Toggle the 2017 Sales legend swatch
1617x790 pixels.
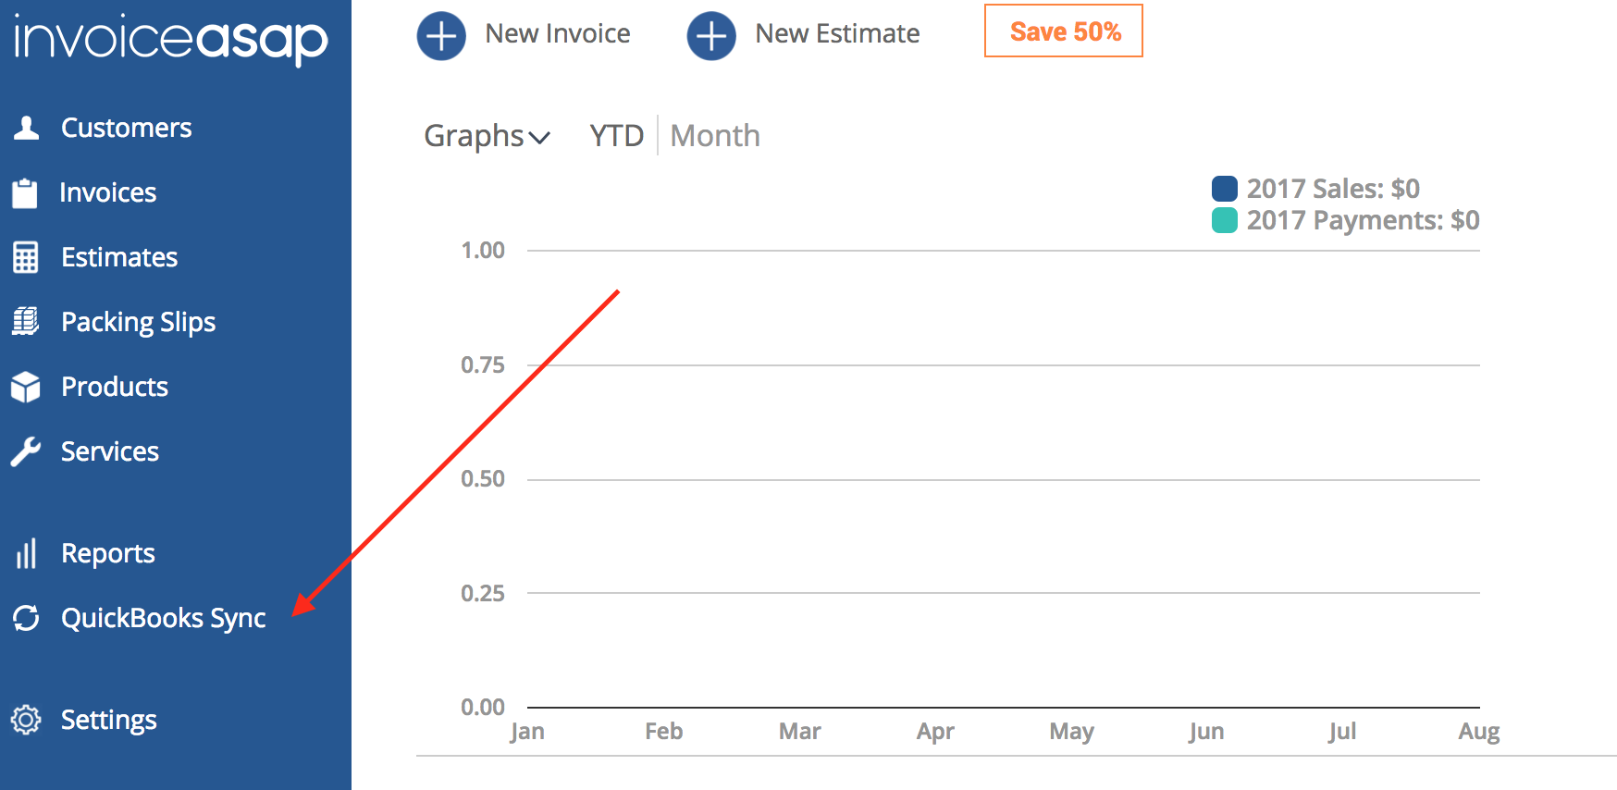(1225, 189)
